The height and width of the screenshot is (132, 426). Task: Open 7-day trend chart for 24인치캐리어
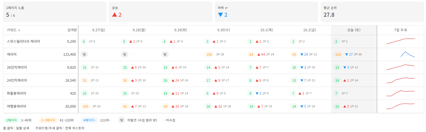pos(400,80)
